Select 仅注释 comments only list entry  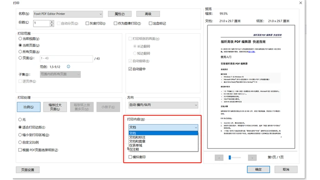[163, 149]
